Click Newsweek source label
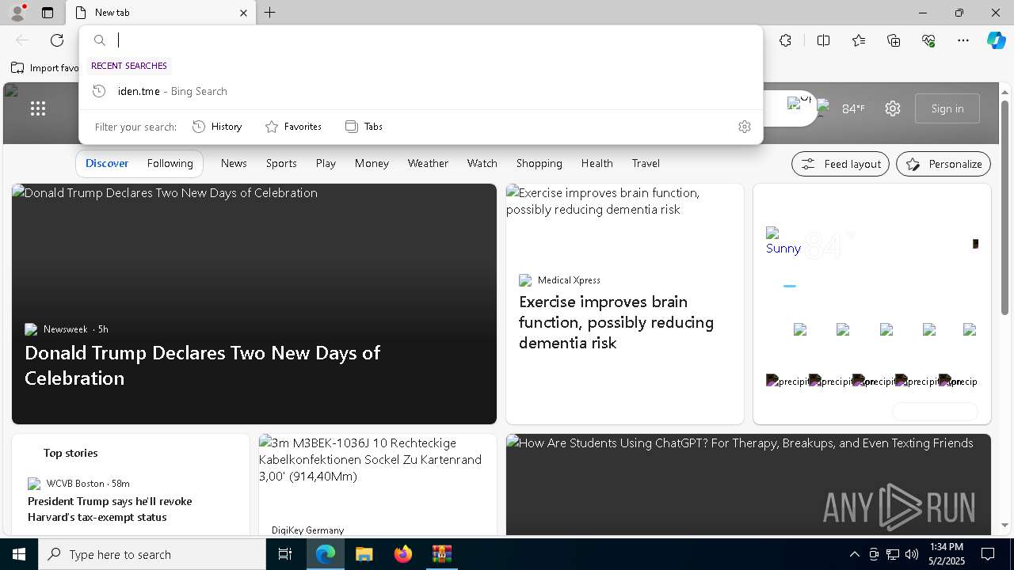The height and width of the screenshot is (570, 1014). click(x=65, y=329)
